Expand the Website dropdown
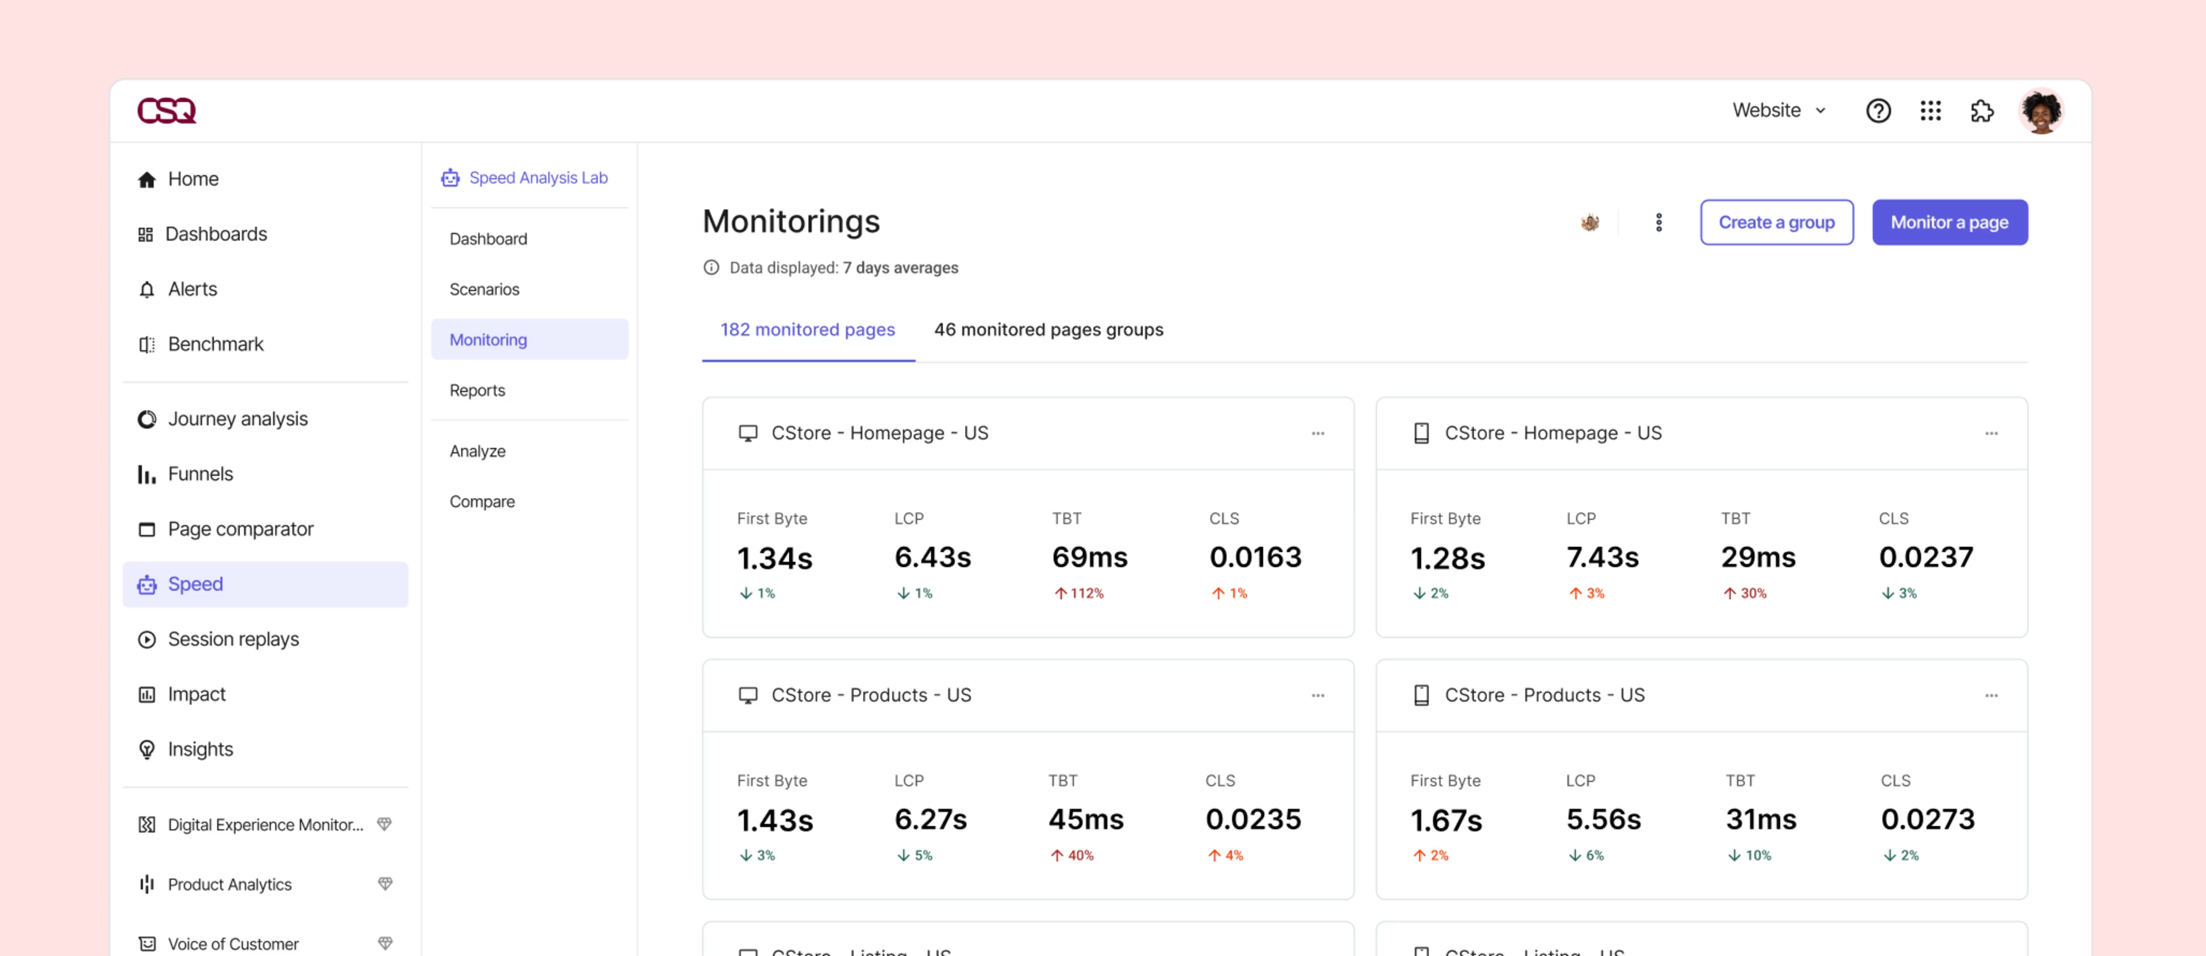 1780,110
